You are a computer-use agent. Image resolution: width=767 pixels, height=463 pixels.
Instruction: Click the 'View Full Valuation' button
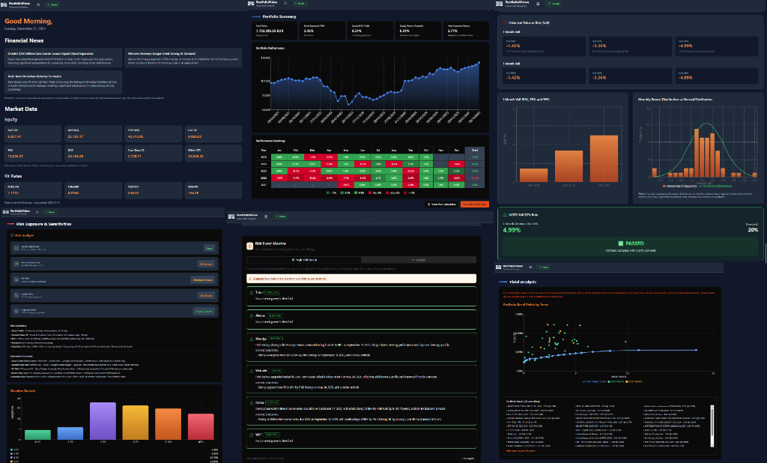(x=442, y=204)
